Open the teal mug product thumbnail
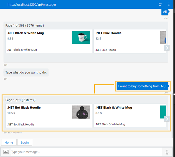This screenshot has width=175, height=157. point(81,37)
